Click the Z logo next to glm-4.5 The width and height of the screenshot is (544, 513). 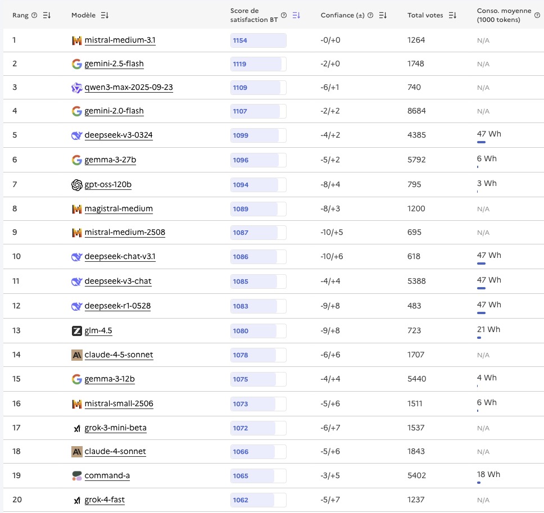[x=77, y=331]
